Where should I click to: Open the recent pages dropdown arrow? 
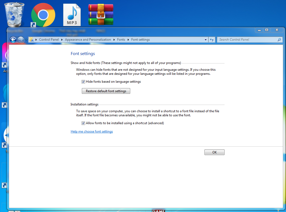click(x=26, y=40)
